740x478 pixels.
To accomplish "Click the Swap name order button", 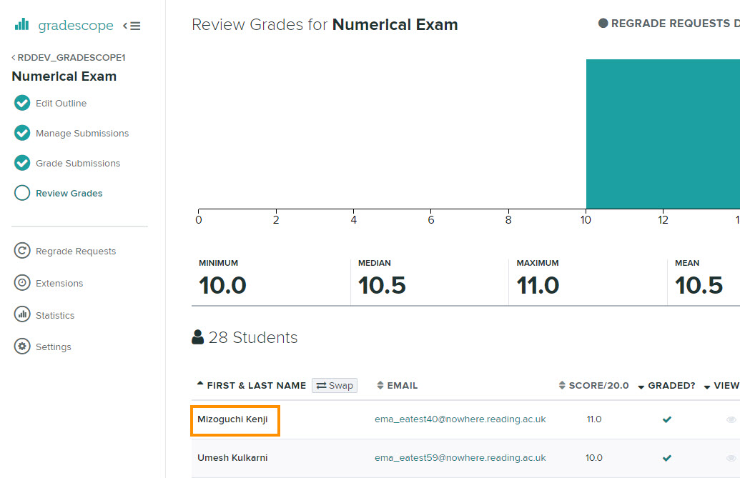I will click(335, 385).
